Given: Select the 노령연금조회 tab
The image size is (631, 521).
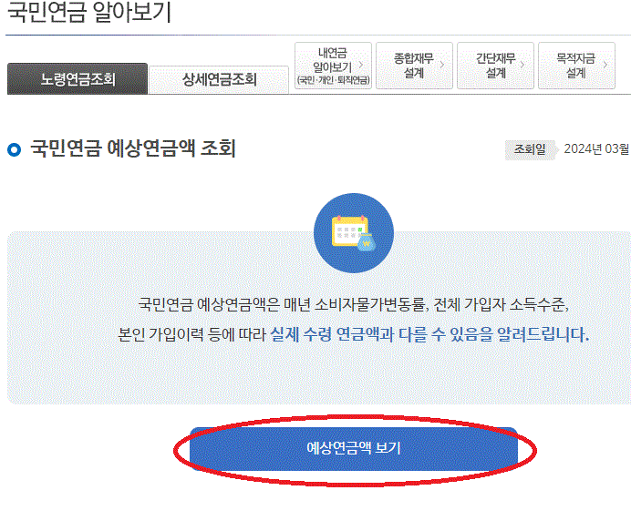Looking at the screenshot, I should 78,79.
